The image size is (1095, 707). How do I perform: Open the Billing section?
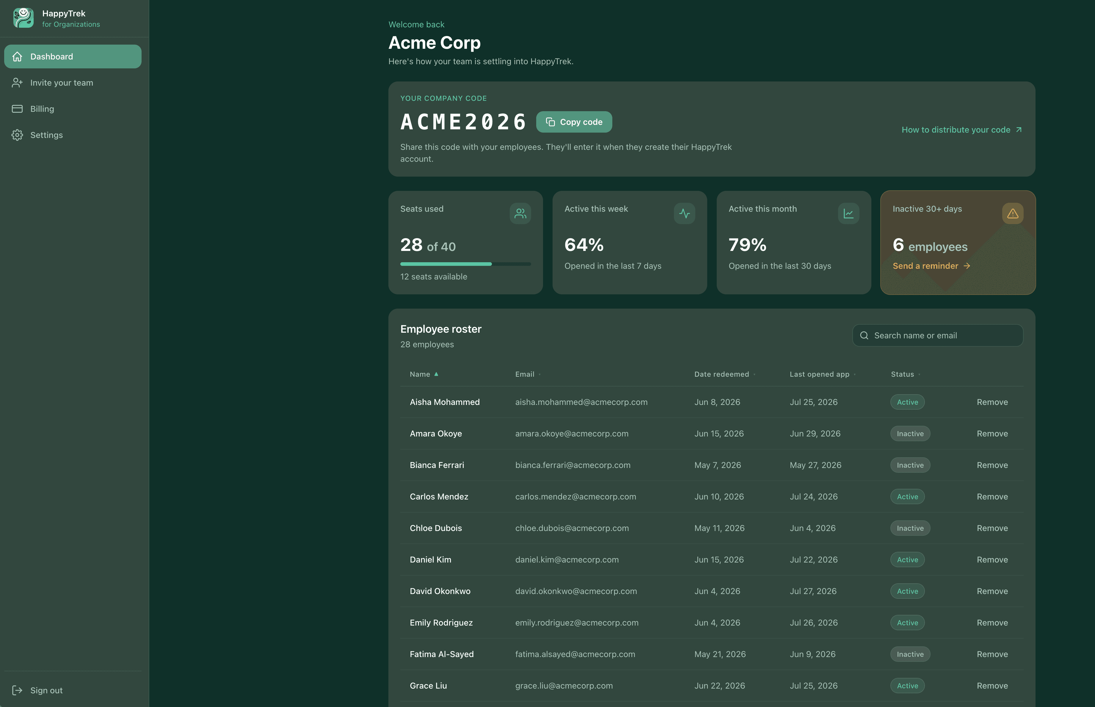point(73,109)
